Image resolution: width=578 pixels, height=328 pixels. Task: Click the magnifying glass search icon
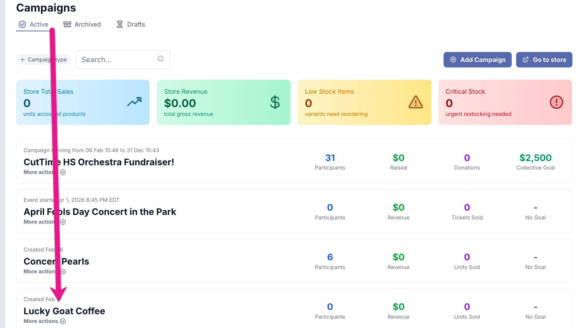[x=161, y=59]
